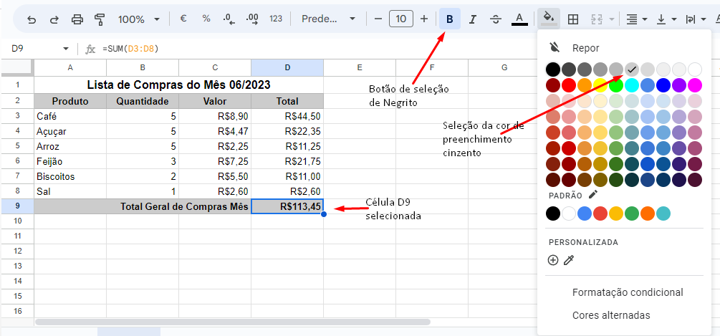Viewport: 720px width, 336px height.
Task: Select the paint format roller tool
Action: (100, 19)
